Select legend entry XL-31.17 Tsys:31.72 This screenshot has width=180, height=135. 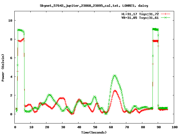pos(140,14)
